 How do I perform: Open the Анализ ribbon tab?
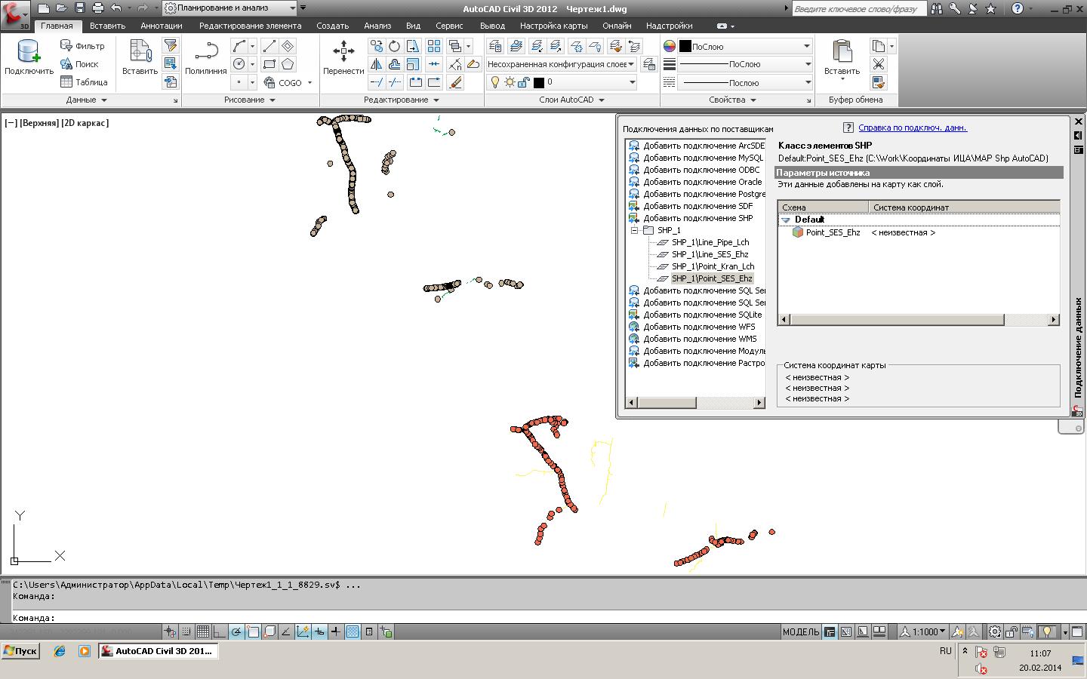click(377, 26)
